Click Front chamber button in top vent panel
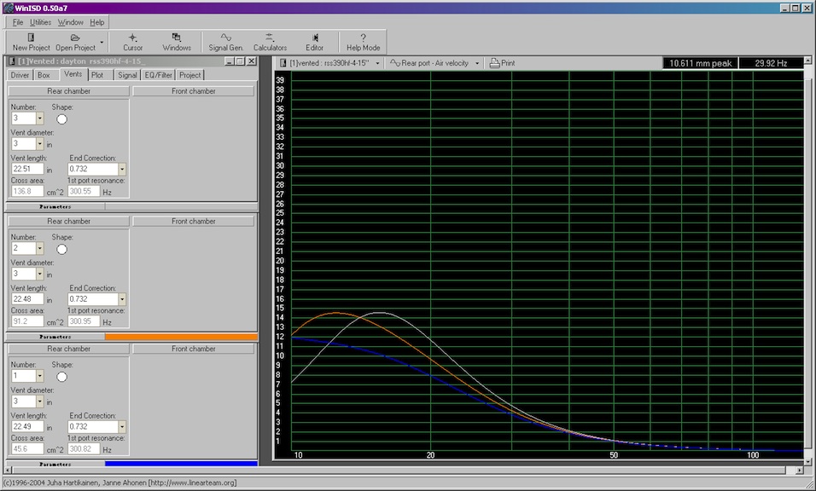The width and height of the screenshot is (816, 491). point(194,91)
